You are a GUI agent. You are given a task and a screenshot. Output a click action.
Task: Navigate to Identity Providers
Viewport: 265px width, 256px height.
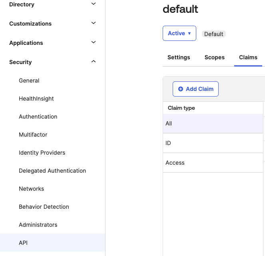coord(42,153)
